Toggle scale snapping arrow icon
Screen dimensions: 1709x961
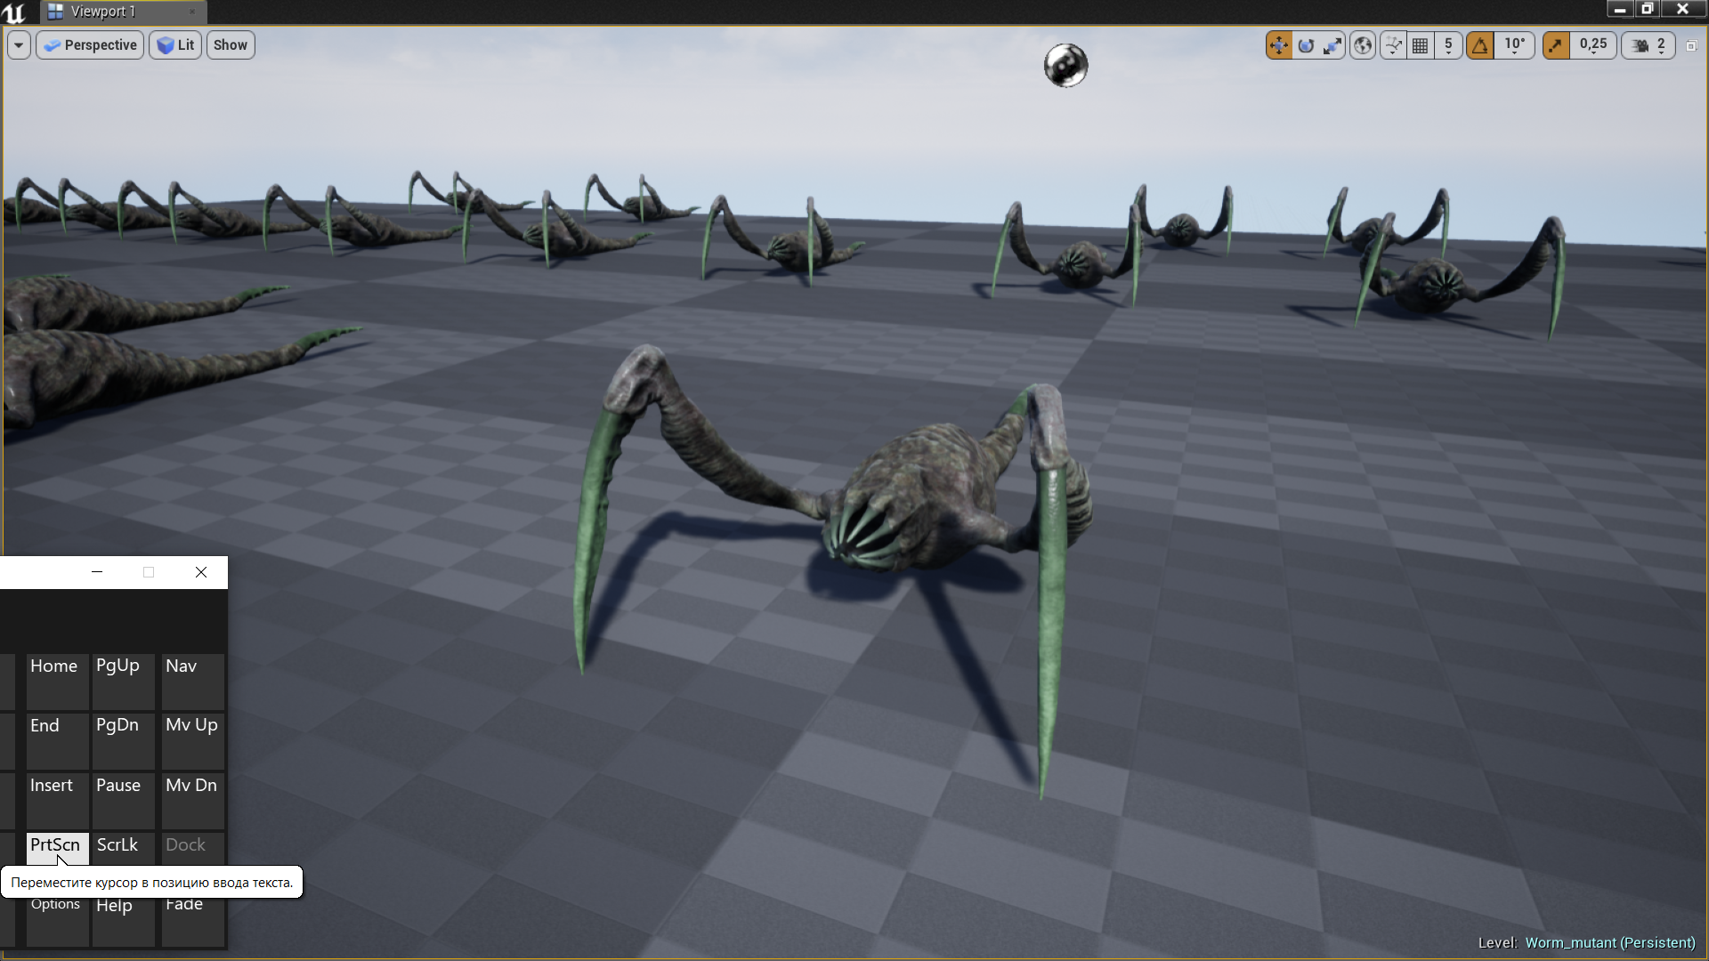click(1556, 45)
